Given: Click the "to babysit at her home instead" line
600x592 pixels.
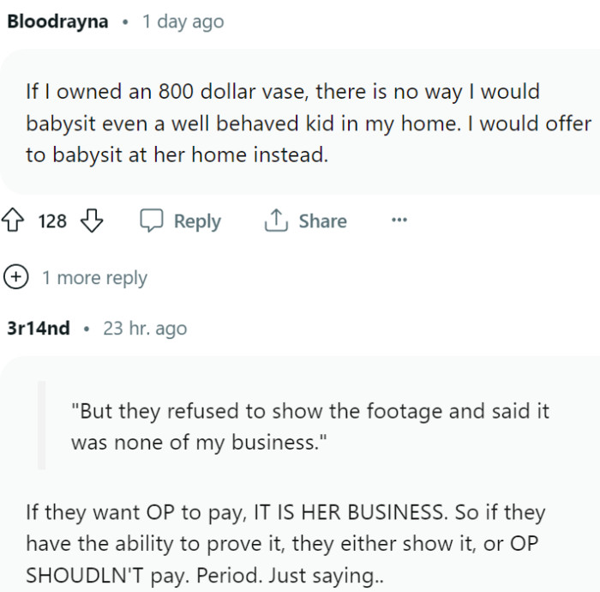Looking at the screenshot, I should (177, 156).
